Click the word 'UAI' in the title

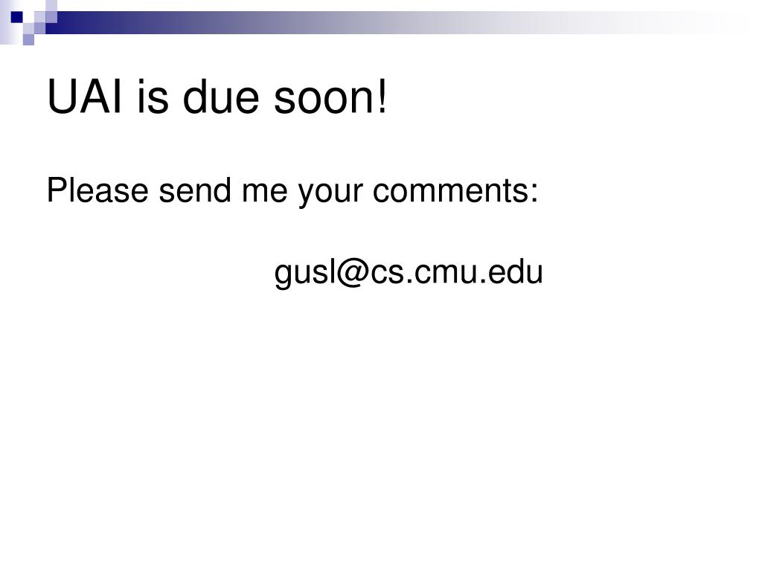tap(85, 97)
